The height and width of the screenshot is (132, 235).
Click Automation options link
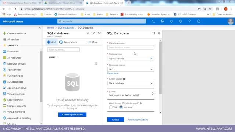click(x=138, y=120)
